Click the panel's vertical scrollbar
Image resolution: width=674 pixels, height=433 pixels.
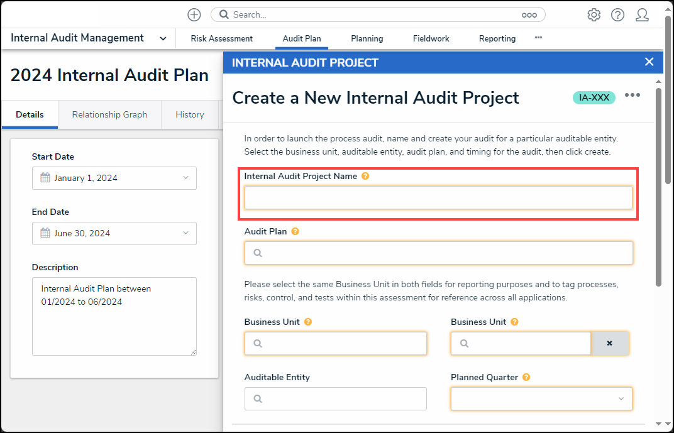pos(658,189)
